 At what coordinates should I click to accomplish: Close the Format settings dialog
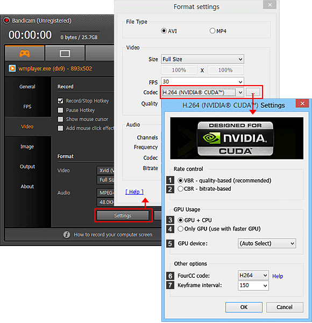(x=270, y=5)
